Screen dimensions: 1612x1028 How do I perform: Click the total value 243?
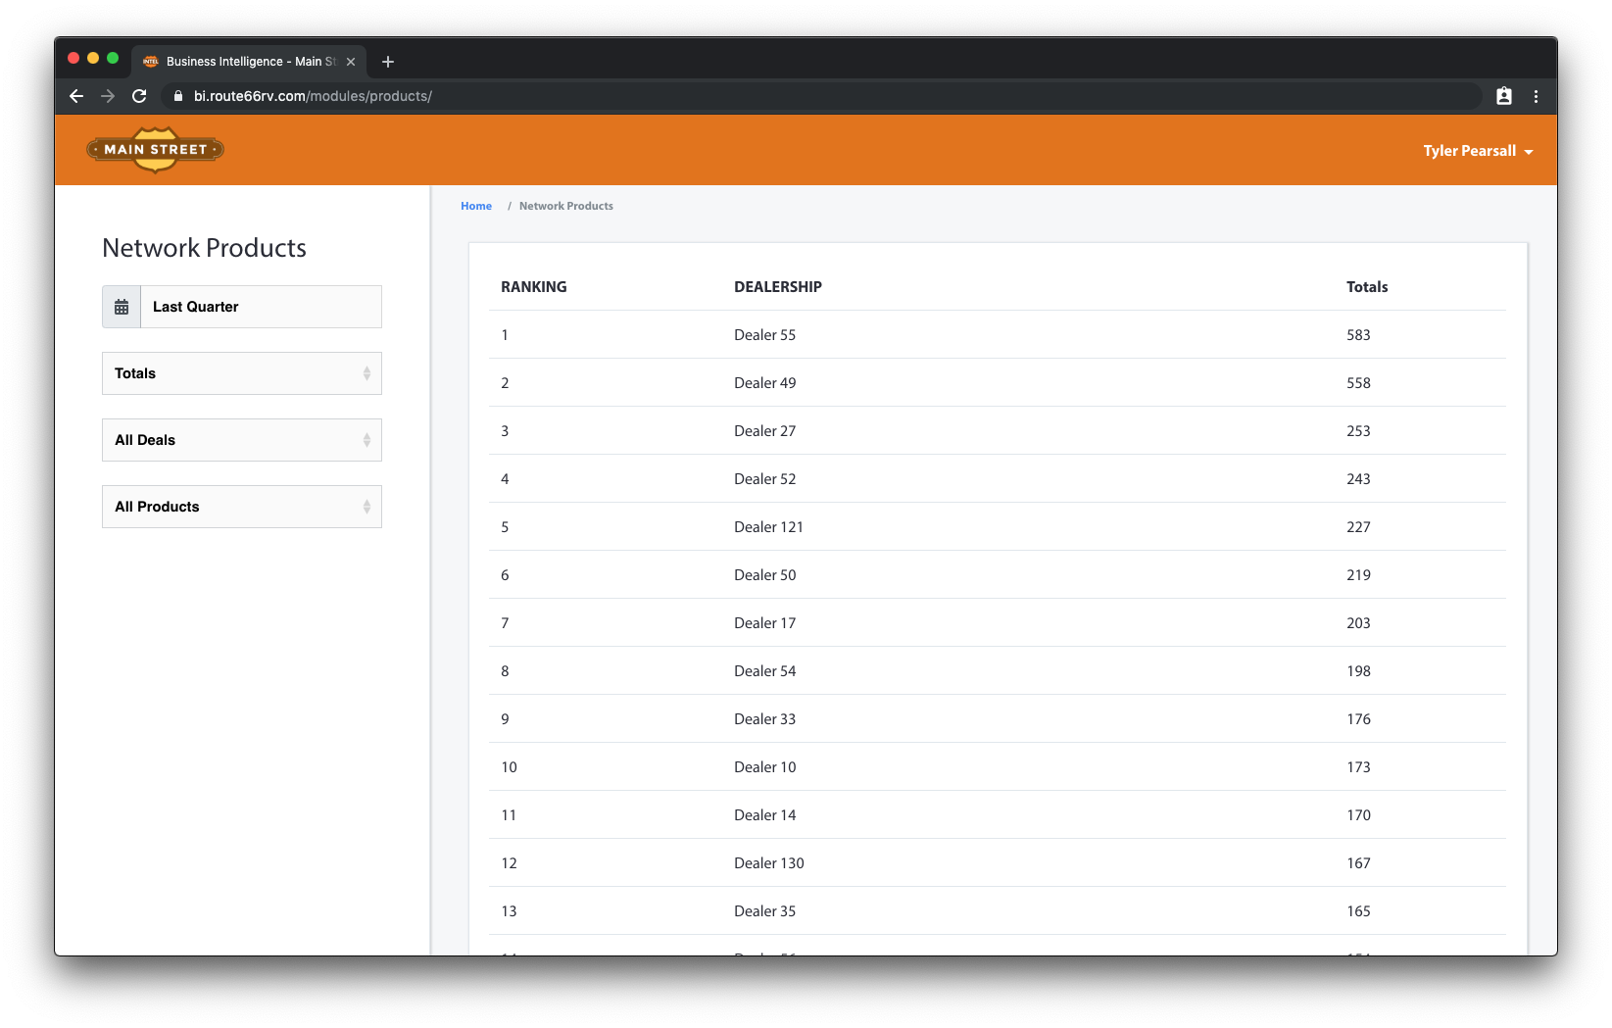pos(1358,479)
